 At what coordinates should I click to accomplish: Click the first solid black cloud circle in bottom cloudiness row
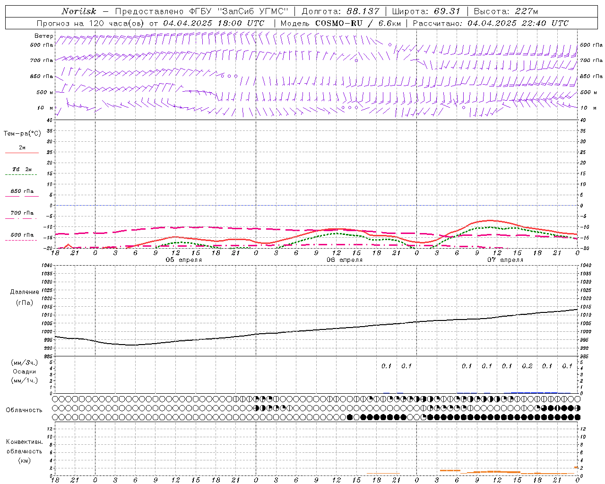click(350, 417)
